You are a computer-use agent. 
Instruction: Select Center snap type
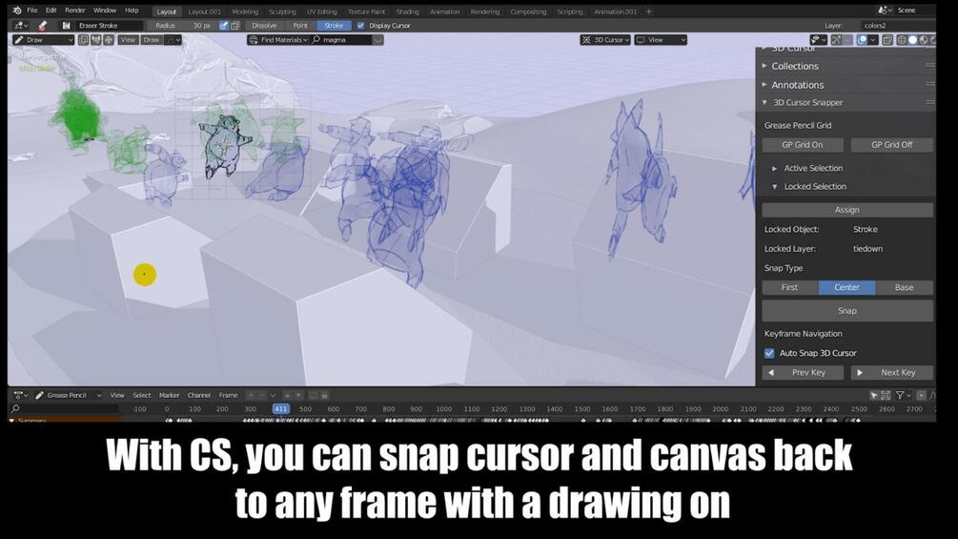tap(846, 287)
